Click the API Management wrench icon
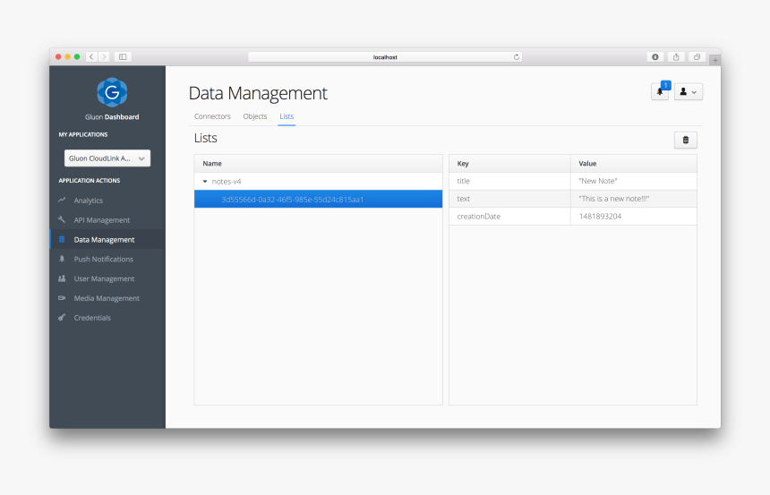770x495 pixels. (x=62, y=219)
